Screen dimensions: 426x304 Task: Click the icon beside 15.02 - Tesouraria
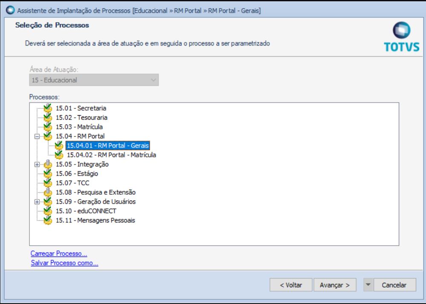tap(48, 117)
